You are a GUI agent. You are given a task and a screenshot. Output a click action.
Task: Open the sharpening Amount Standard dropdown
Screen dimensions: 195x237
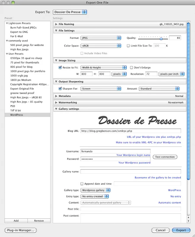pyautogui.click(x=159, y=89)
